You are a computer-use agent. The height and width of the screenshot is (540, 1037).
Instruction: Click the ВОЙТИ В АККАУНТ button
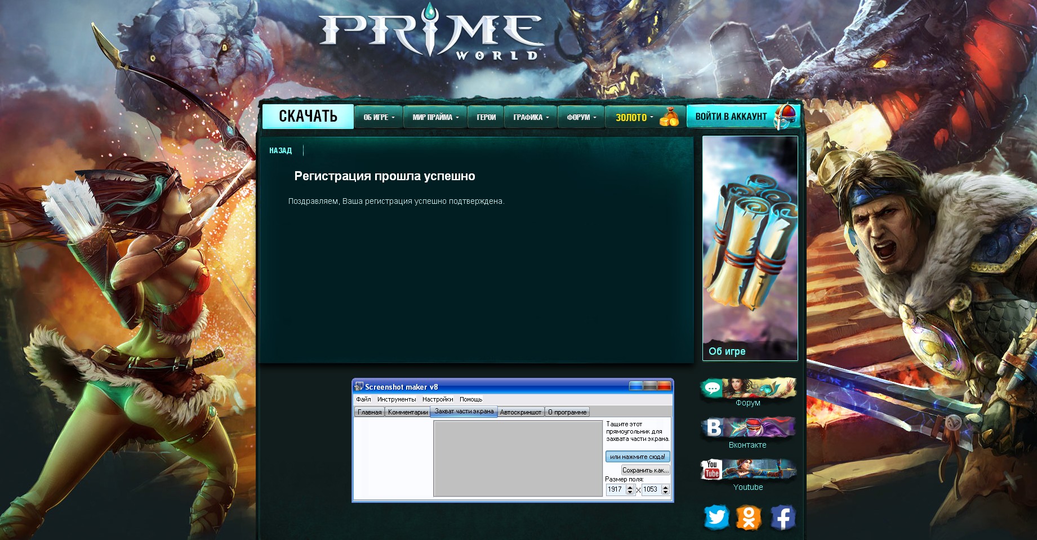(731, 117)
